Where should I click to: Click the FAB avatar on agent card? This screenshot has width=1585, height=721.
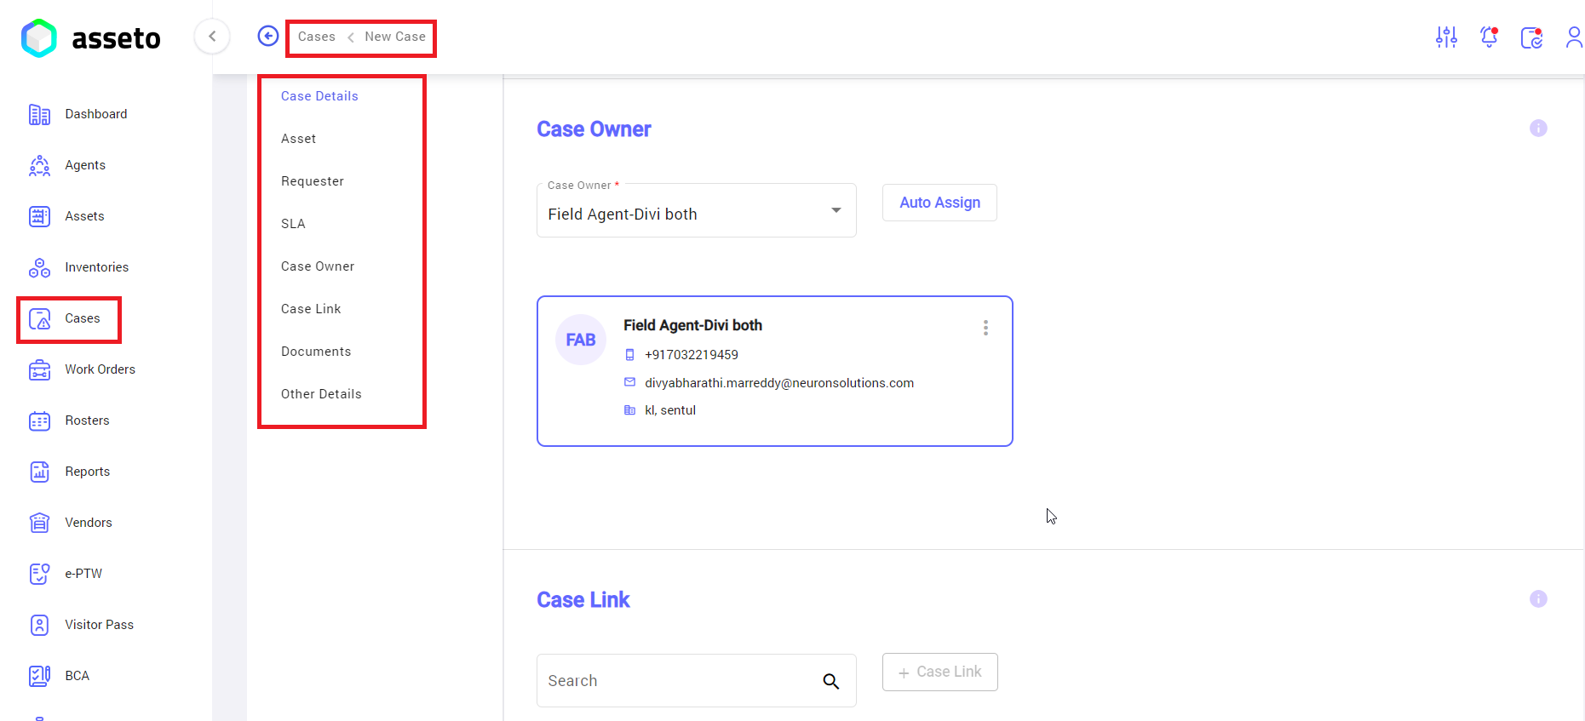(x=581, y=340)
